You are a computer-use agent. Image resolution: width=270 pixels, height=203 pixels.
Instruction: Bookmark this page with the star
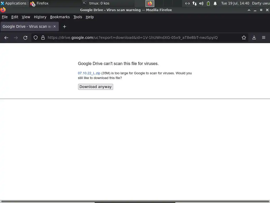244,38
